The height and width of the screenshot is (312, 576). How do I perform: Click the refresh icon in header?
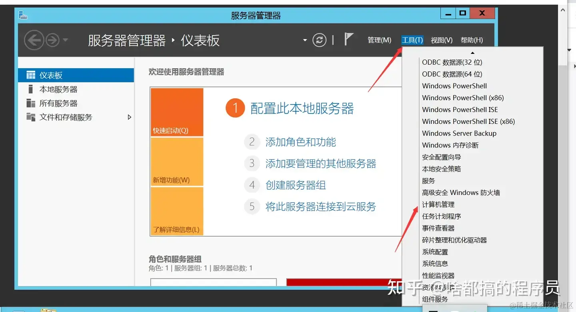click(x=319, y=40)
